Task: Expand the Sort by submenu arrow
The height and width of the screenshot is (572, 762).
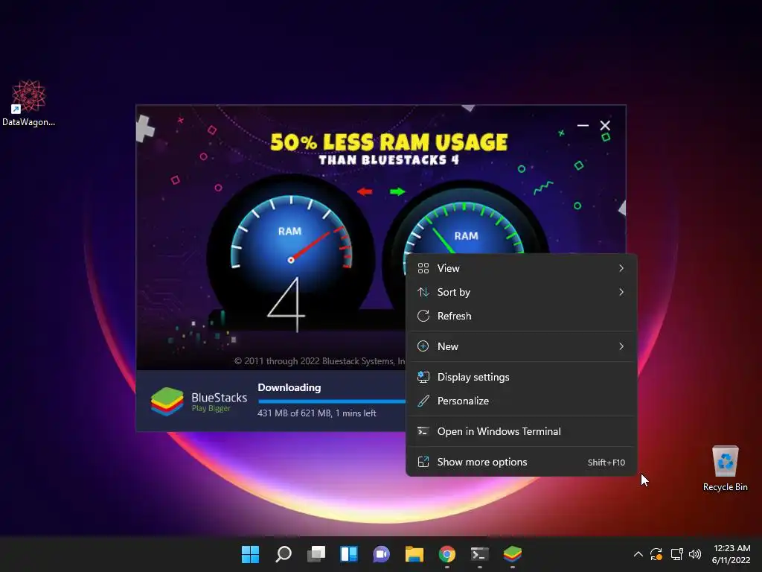Action: click(621, 292)
